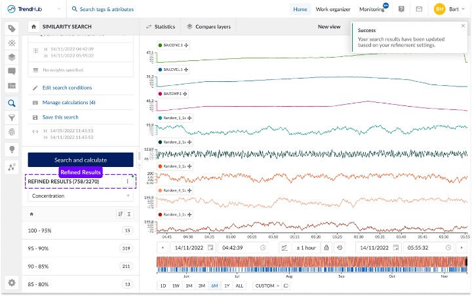The width and height of the screenshot is (472, 296).
Task: Open the Statistics tab
Action: (160, 27)
